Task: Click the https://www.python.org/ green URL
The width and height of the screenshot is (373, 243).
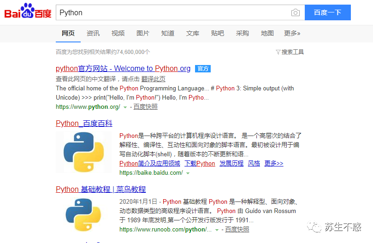Action: (x=88, y=107)
